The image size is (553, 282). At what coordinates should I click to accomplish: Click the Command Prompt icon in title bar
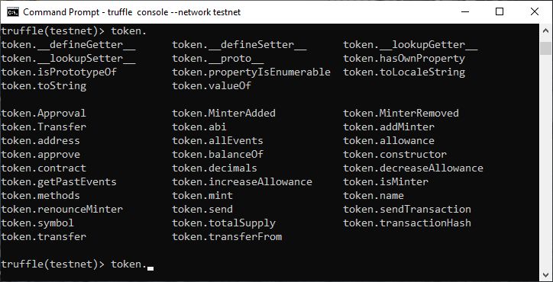click(x=13, y=12)
